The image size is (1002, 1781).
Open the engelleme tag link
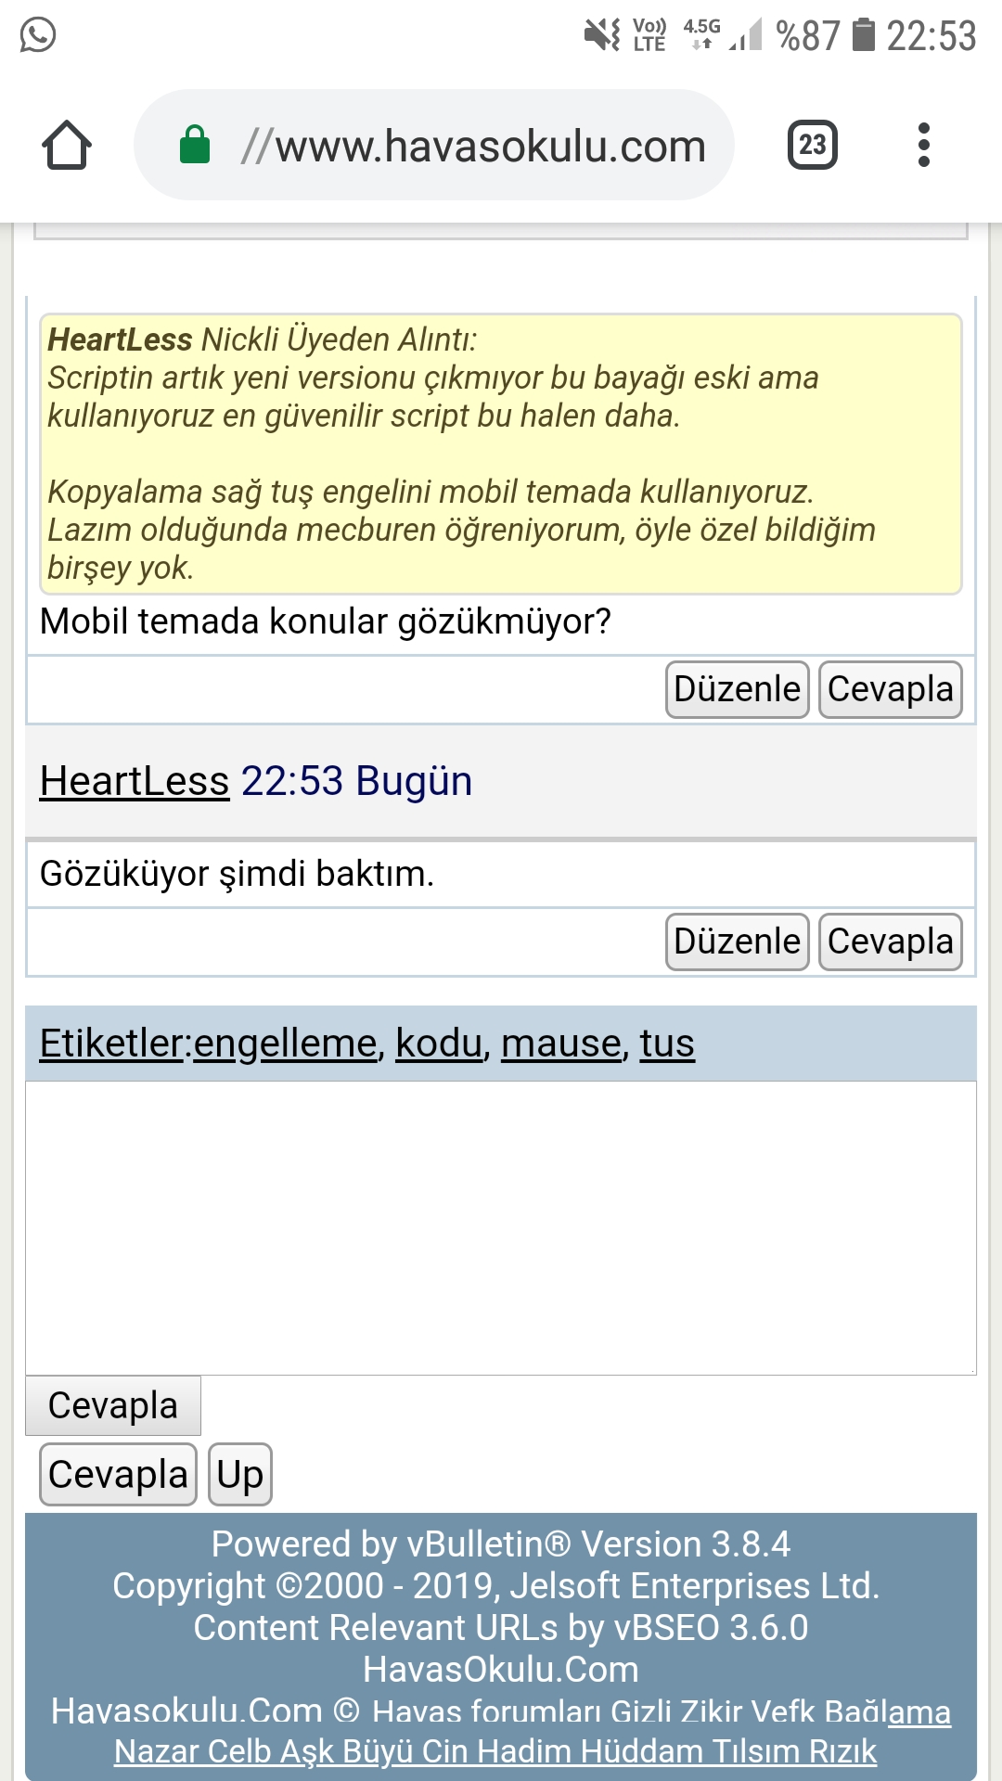285,1044
